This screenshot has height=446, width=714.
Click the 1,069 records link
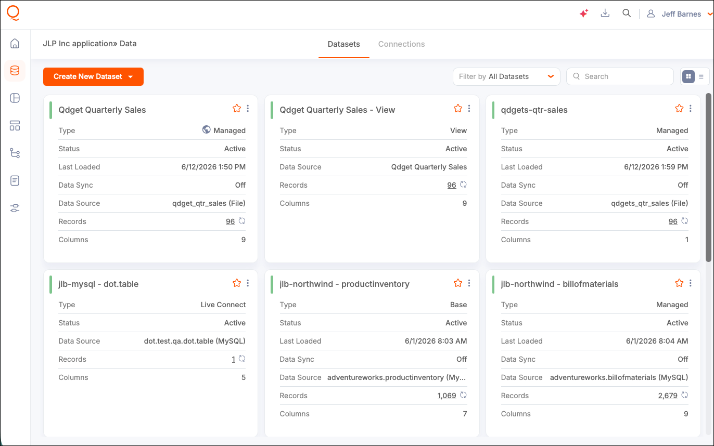(447, 396)
